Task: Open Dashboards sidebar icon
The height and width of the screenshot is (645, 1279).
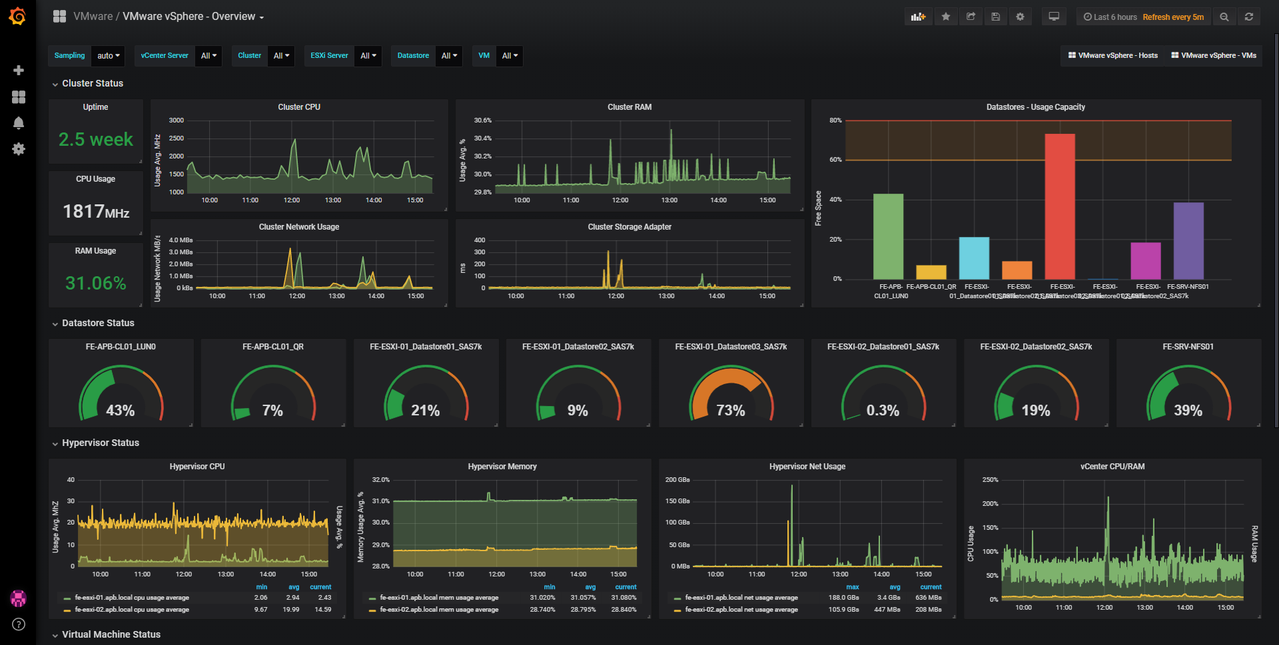Action: (19, 97)
